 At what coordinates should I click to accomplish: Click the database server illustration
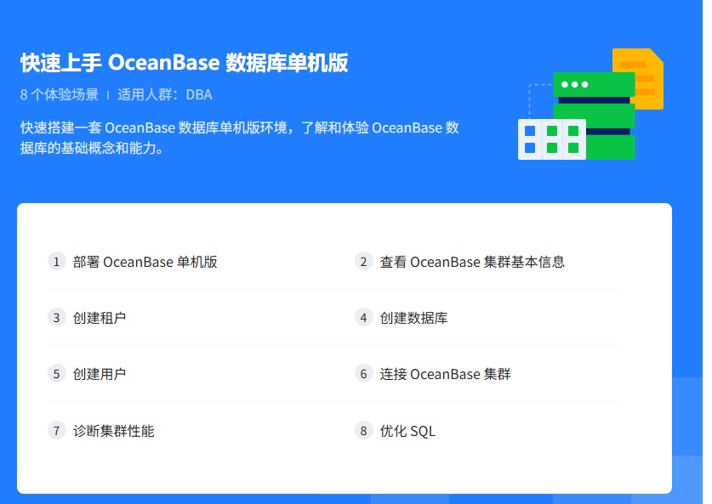590,104
